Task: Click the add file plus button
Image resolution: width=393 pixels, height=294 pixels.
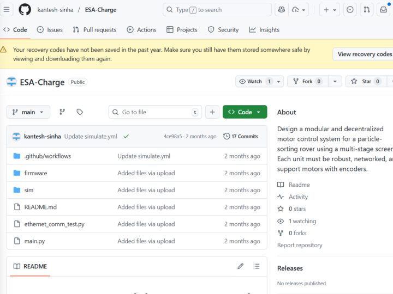Action: [x=212, y=112]
